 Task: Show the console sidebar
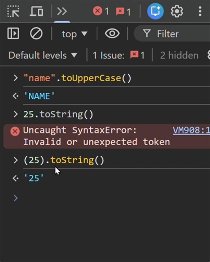13,33
